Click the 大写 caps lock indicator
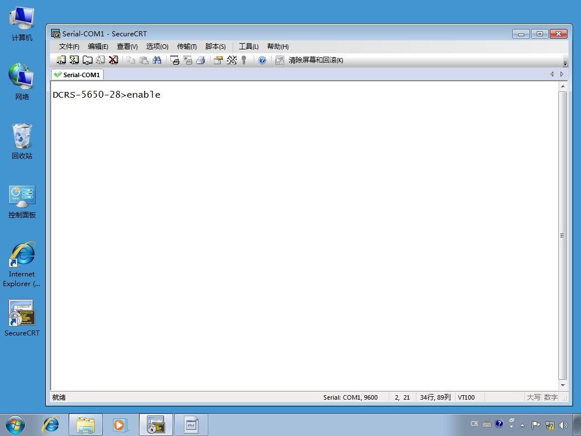Image resolution: width=581 pixels, height=436 pixels. pos(533,397)
